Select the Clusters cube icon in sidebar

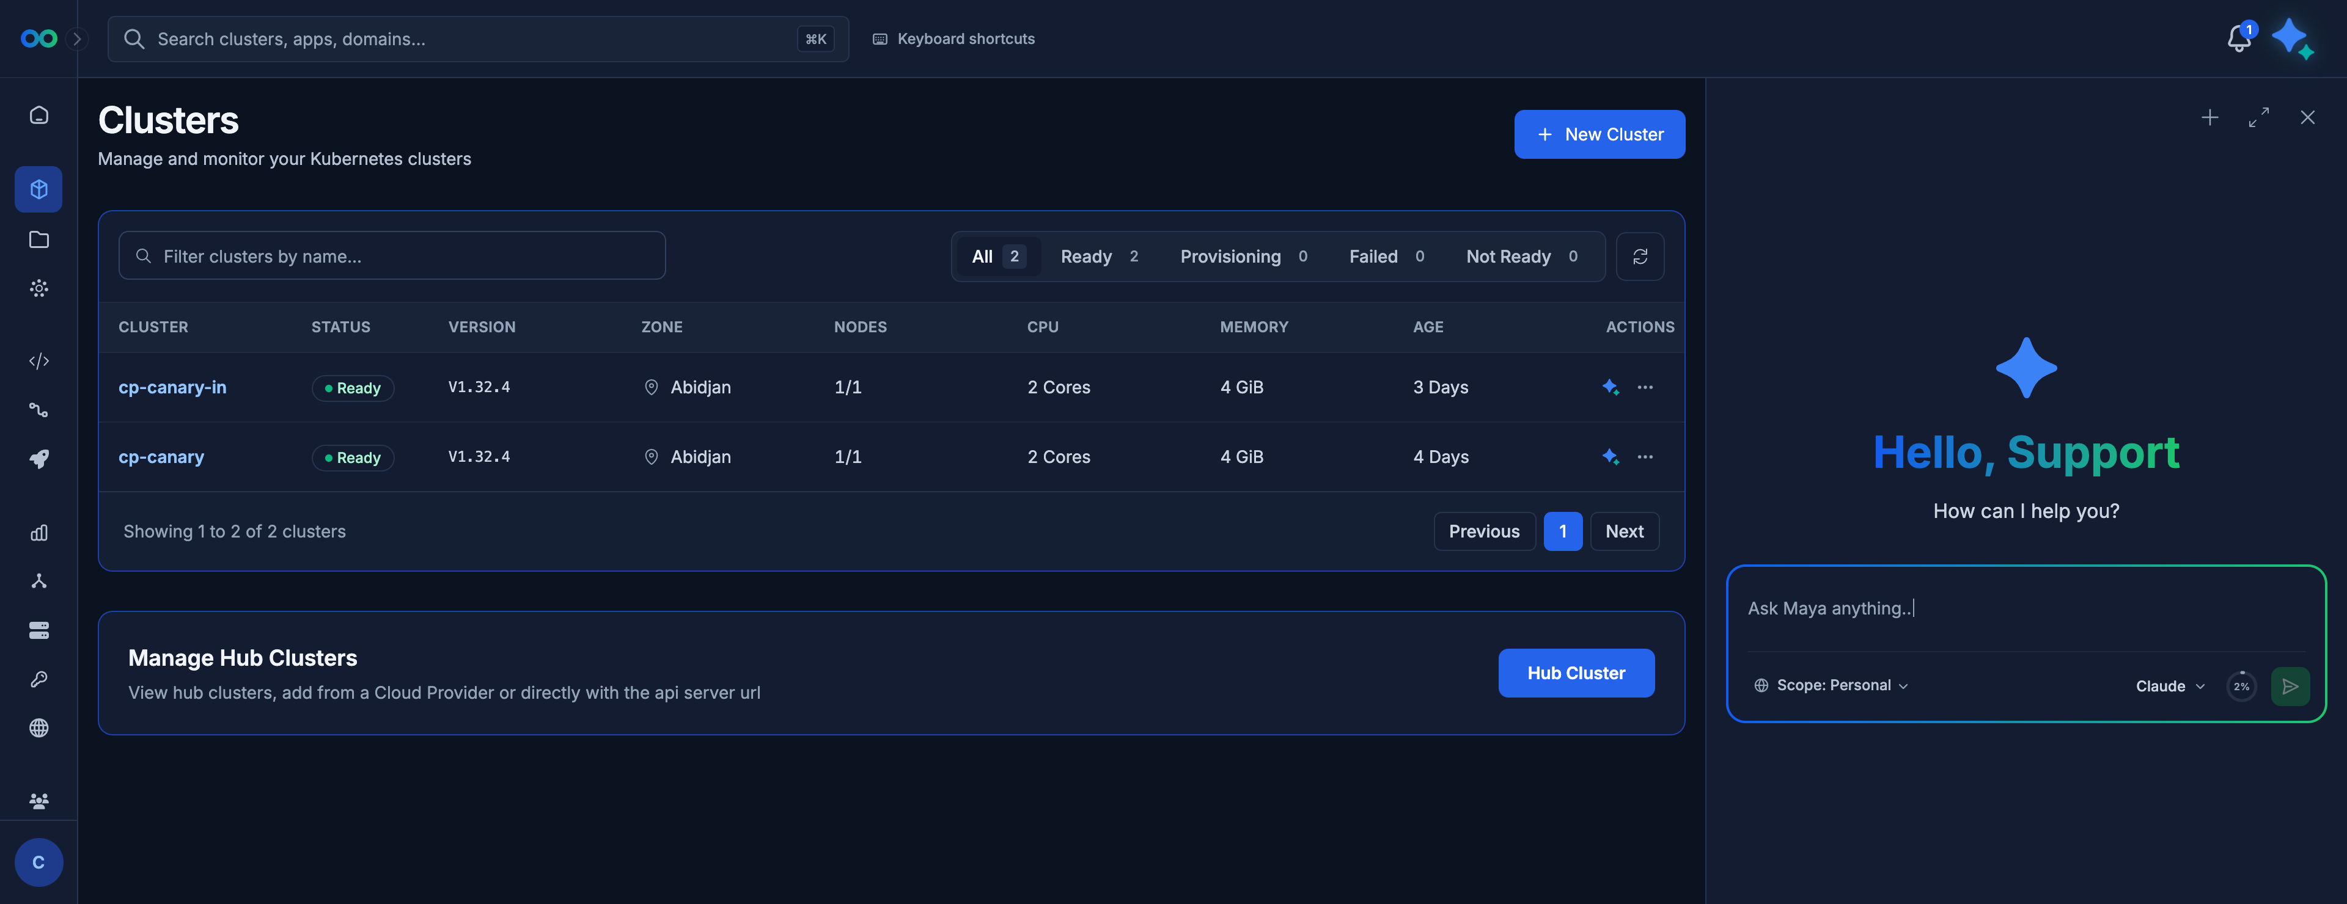(39, 189)
